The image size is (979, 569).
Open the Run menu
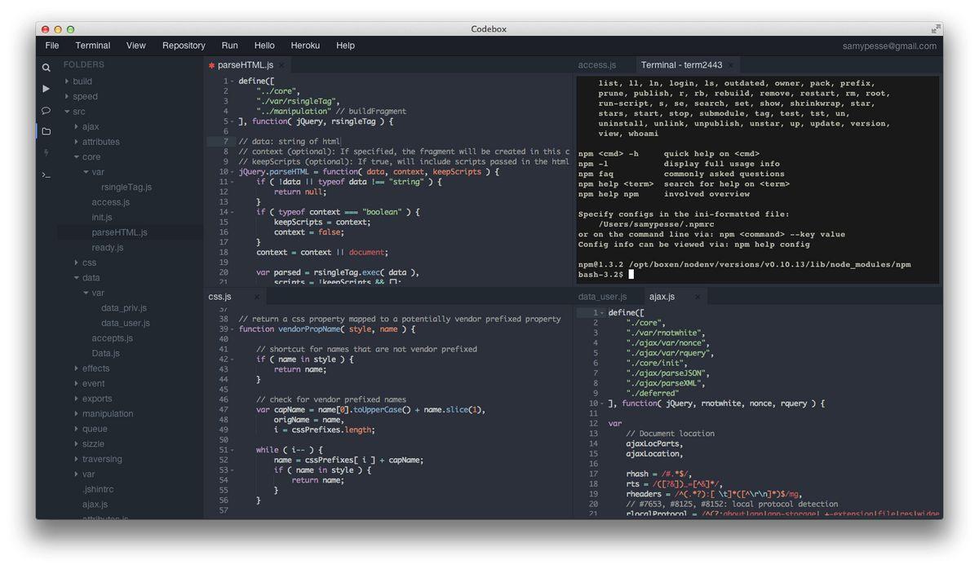pos(230,46)
